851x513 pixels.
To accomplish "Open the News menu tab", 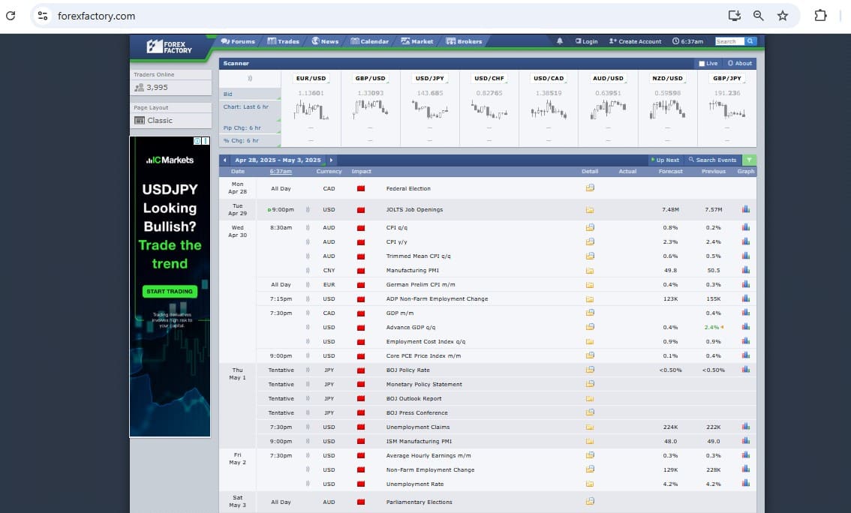I will point(325,41).
